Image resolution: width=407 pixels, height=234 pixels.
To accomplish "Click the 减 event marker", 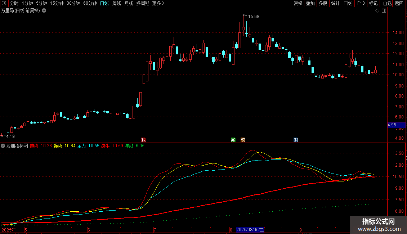I will (233, 140).
